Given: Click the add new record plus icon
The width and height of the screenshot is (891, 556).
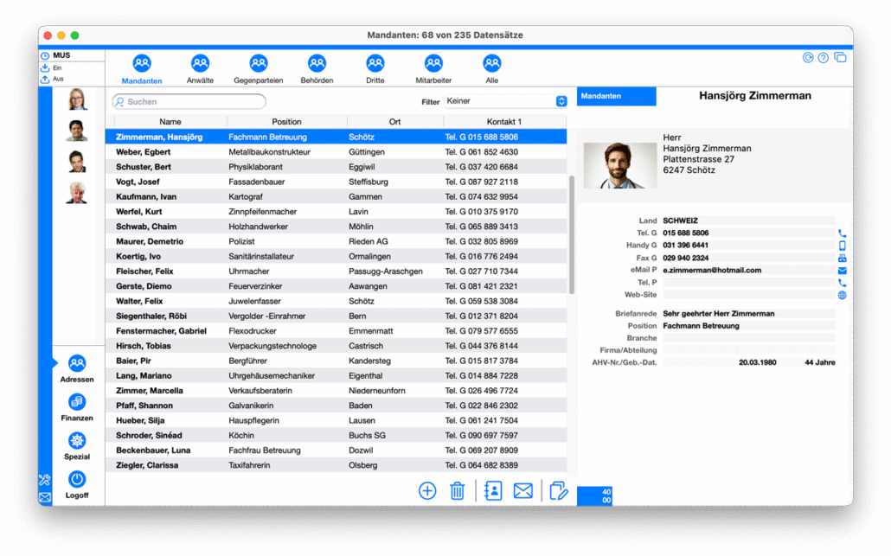Looking at the screenshot, I should point(427,491).
